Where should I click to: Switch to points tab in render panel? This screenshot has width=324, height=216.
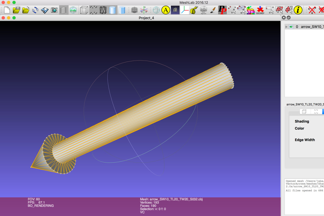point(316,112)
